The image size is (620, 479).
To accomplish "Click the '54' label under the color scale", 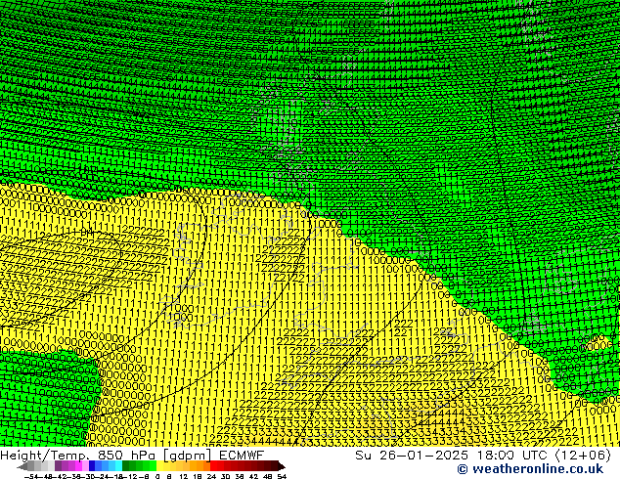I will [282, 477].
